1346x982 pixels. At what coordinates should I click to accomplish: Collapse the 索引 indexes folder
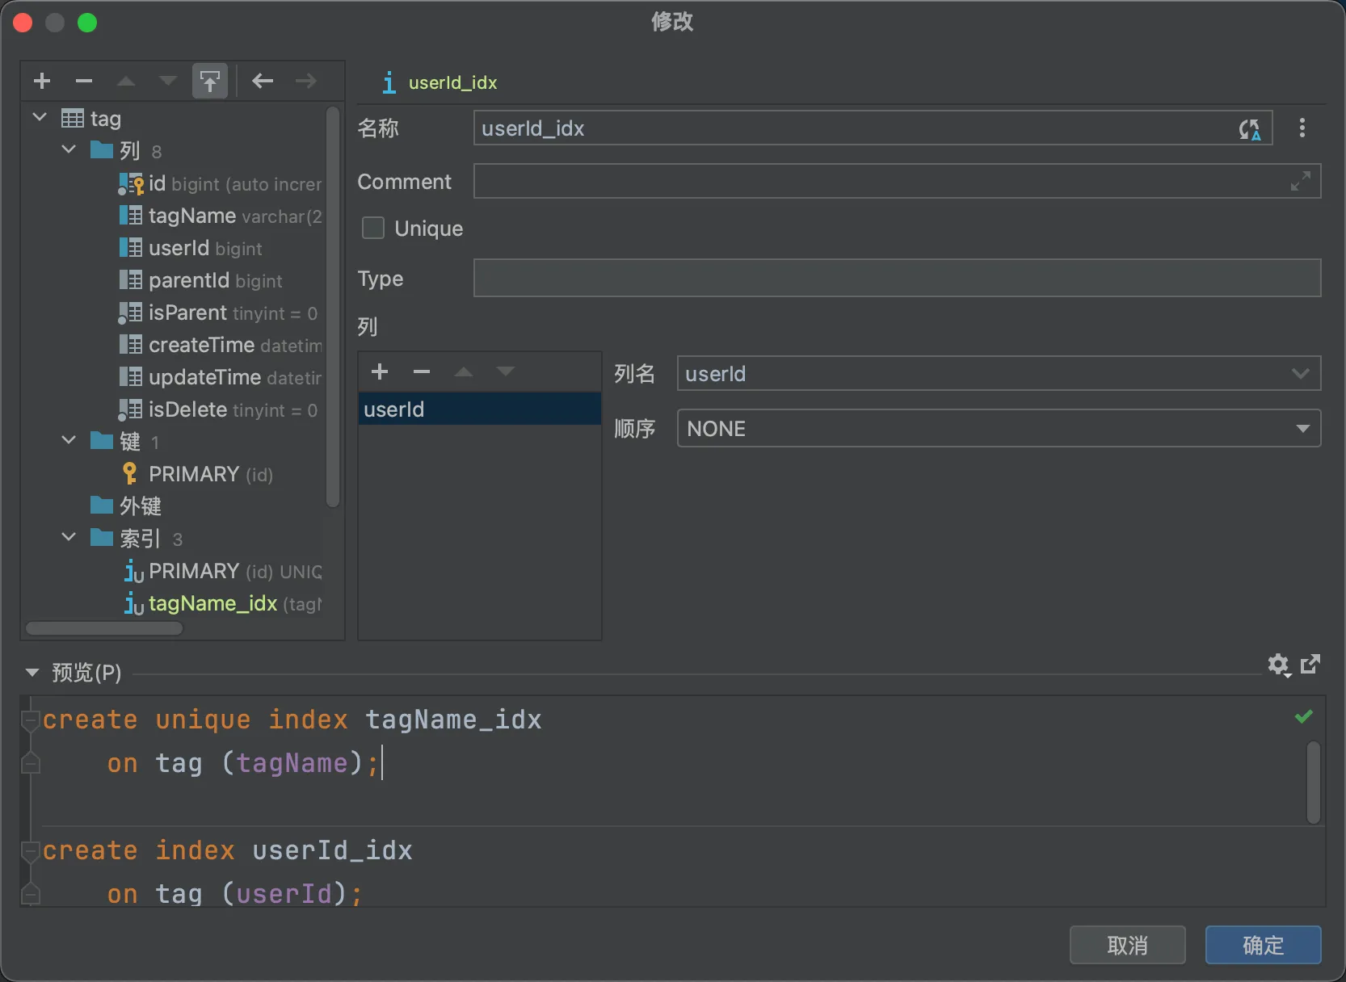coord(69,538)
